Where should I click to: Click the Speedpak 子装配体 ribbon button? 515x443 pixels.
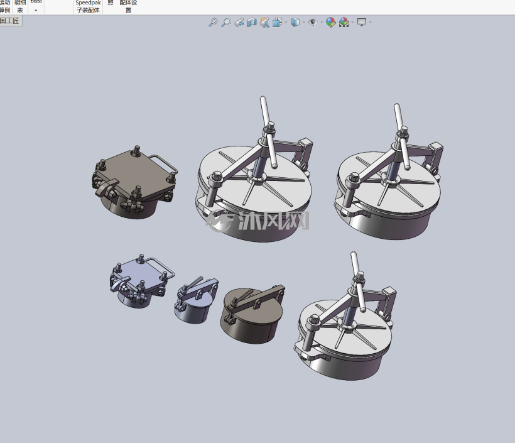[x=88, y=6]
